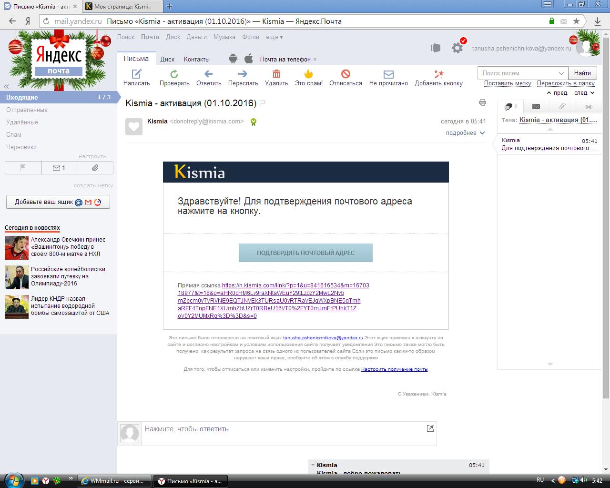Open browser downloads arrow icon
610x488 pixels.
[598, 21]
